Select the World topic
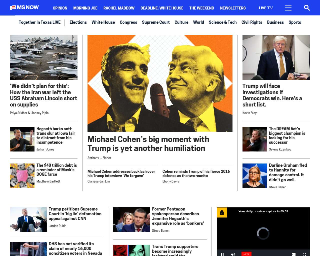Image resolution: width=320 pixels, height=256 pixels. (x=198, y=22)
